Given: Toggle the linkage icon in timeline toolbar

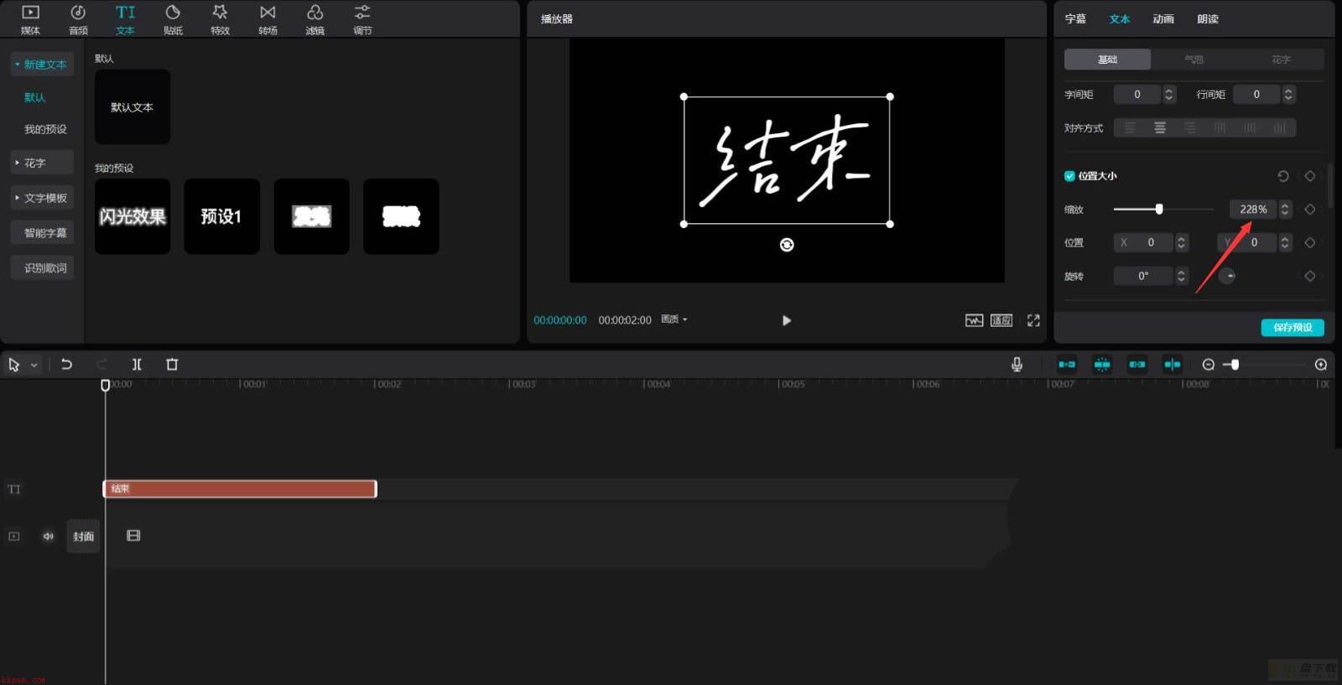Looking at the screenshot, I should pyautogui.click(x=1137, y=364).
